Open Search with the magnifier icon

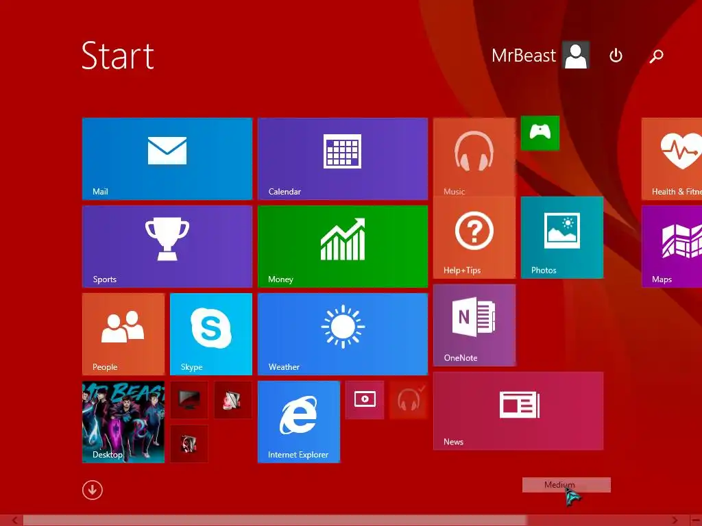click(x=656, y=56)
